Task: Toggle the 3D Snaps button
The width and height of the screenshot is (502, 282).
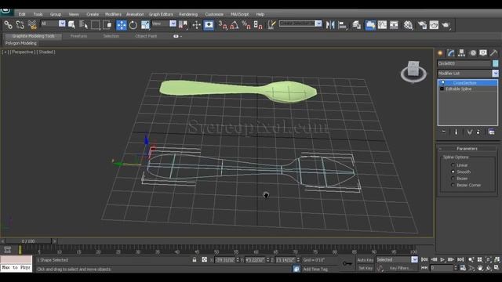Action: (223, 24)
